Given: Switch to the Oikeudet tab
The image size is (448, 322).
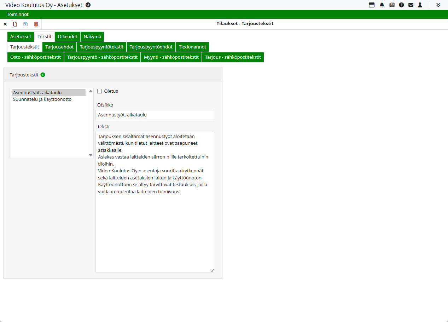Looking at the screenshot, I should [x=68, y=37].
